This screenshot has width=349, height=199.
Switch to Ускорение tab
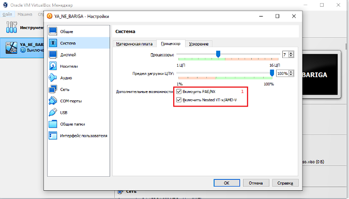(x=199, y=44)
